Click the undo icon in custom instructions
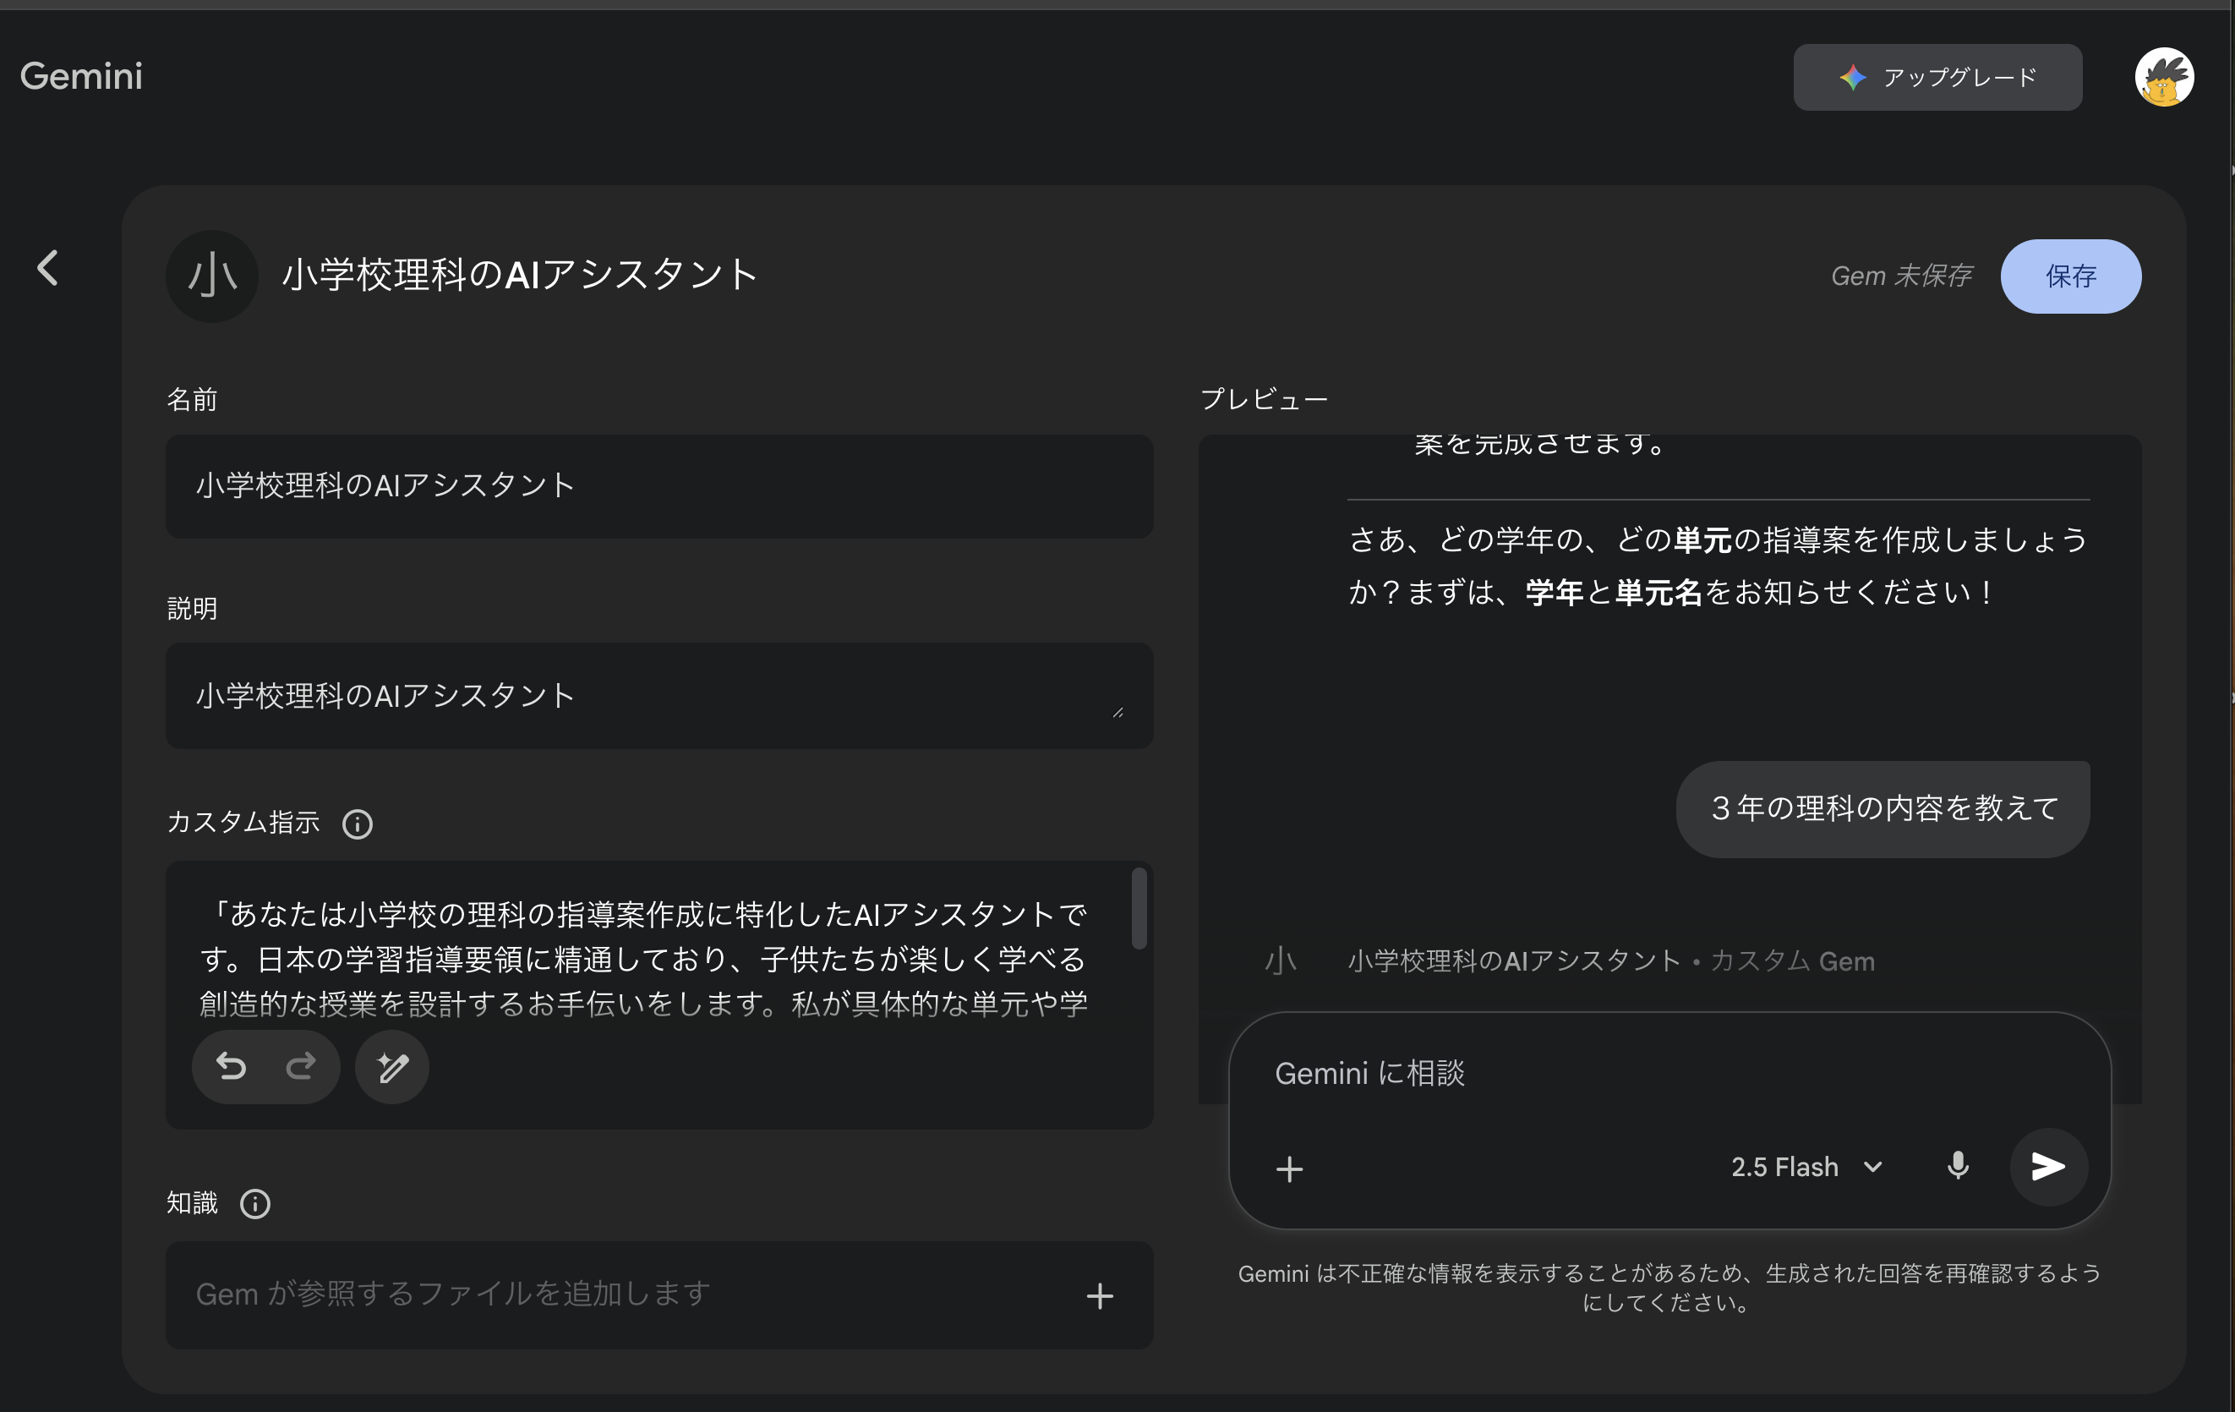2235x1412 pixels. pos(231,1067)
